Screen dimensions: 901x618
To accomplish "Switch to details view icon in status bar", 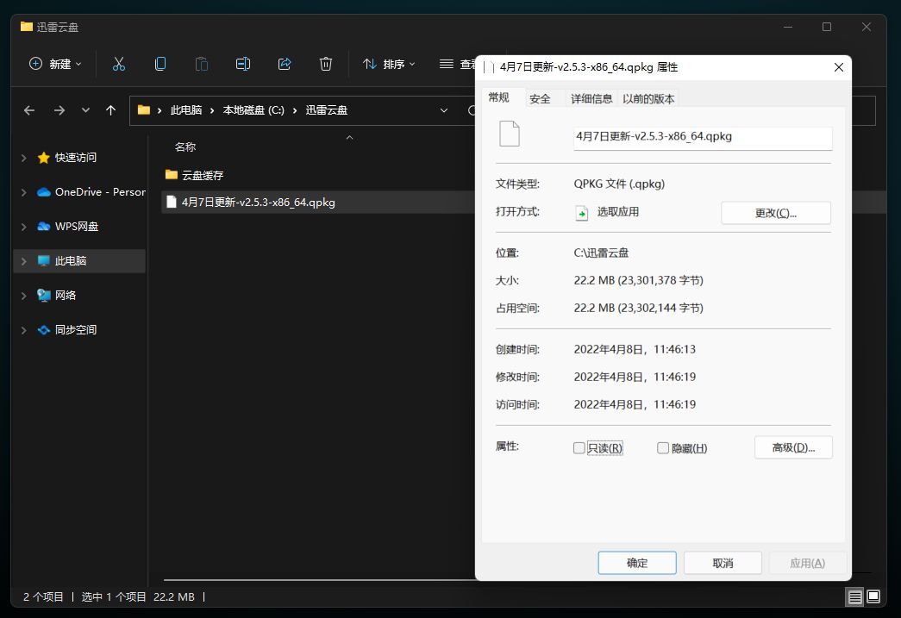I will pyautogui.click(x=855, y=597).
